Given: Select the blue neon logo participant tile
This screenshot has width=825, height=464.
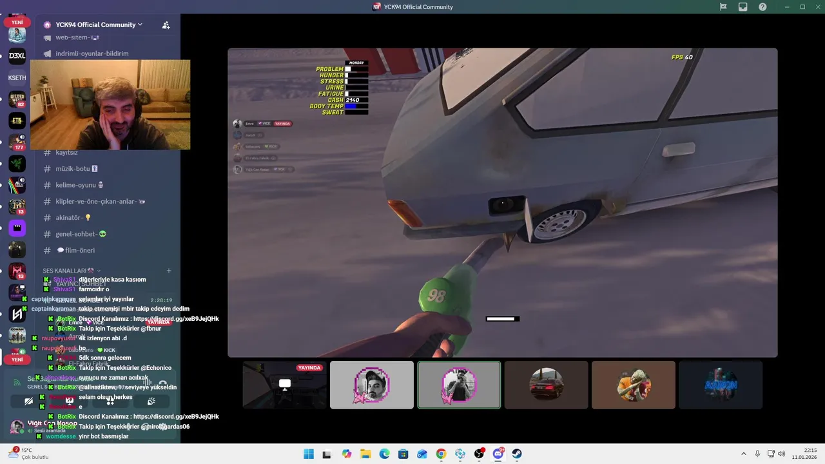Looking at the screenshot, I should tap(721, 385).
